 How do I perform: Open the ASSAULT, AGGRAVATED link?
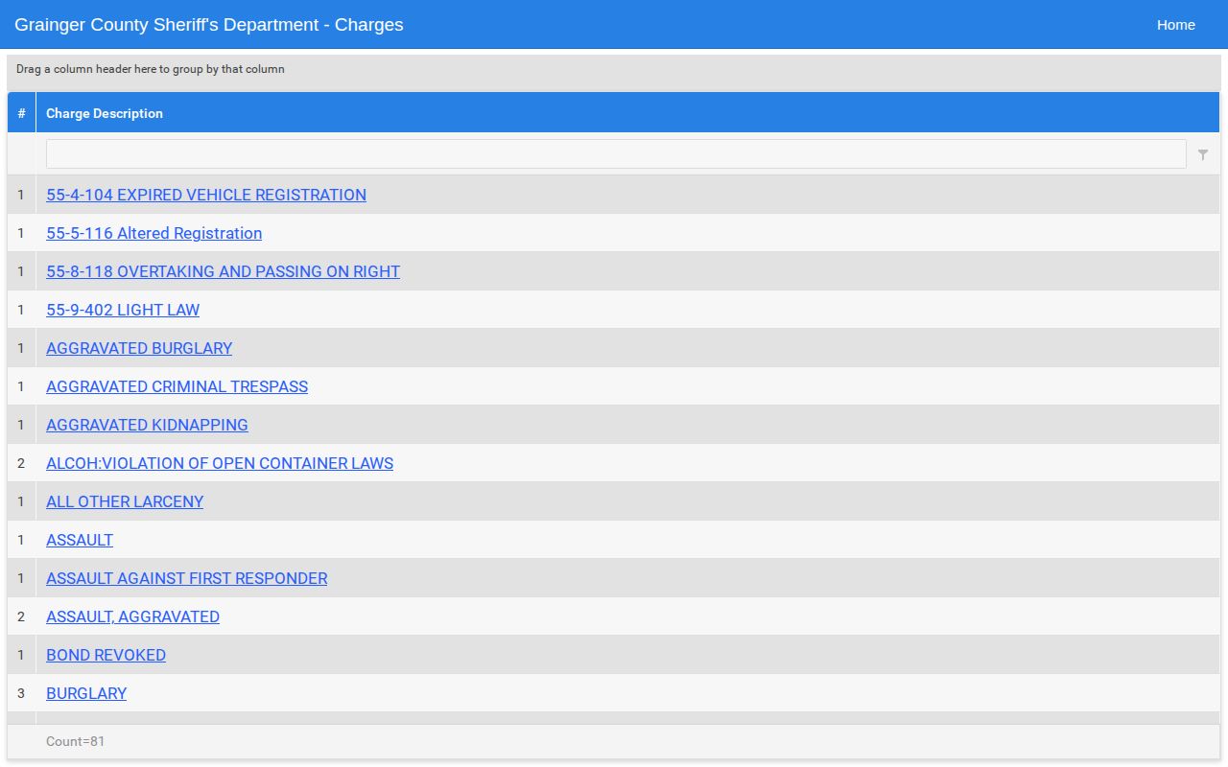pos(132,616)
